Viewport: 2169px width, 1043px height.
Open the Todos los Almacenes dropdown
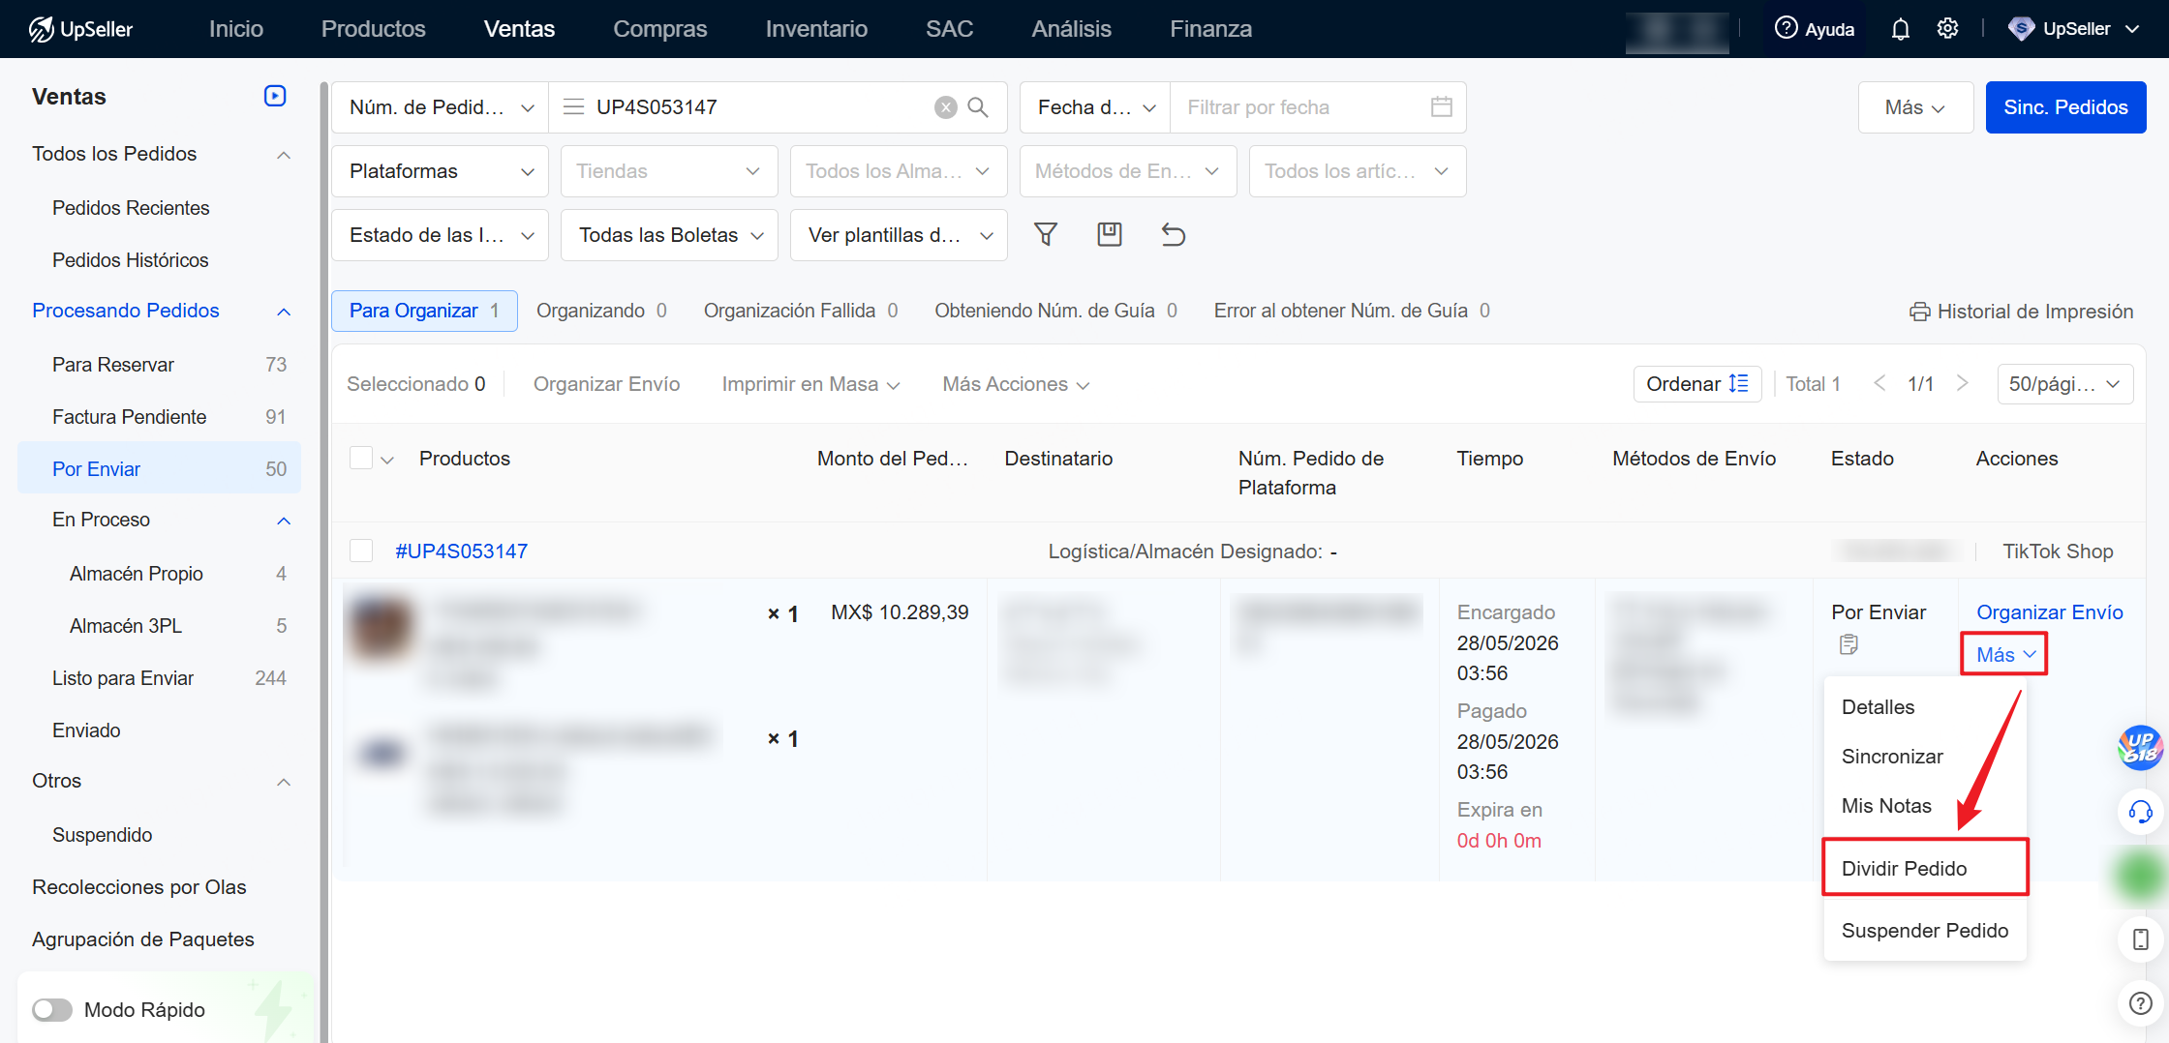pos(899,171)
